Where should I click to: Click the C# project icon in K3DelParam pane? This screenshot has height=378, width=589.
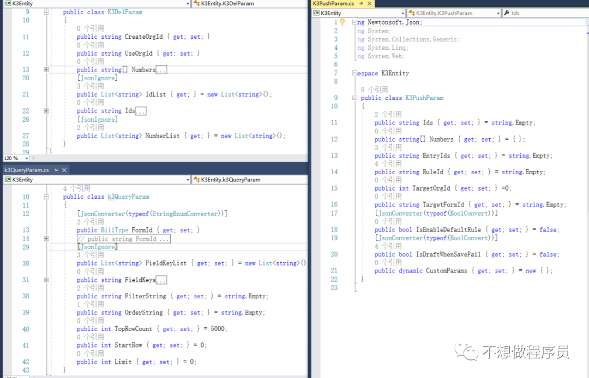click(8, 3)
